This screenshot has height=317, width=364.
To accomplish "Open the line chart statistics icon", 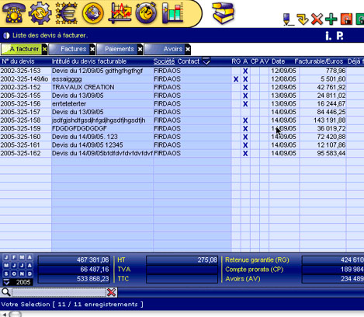I will coord(120,13).
